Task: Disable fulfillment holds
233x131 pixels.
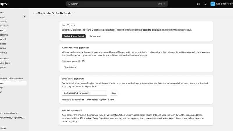Action: (70, 67)
